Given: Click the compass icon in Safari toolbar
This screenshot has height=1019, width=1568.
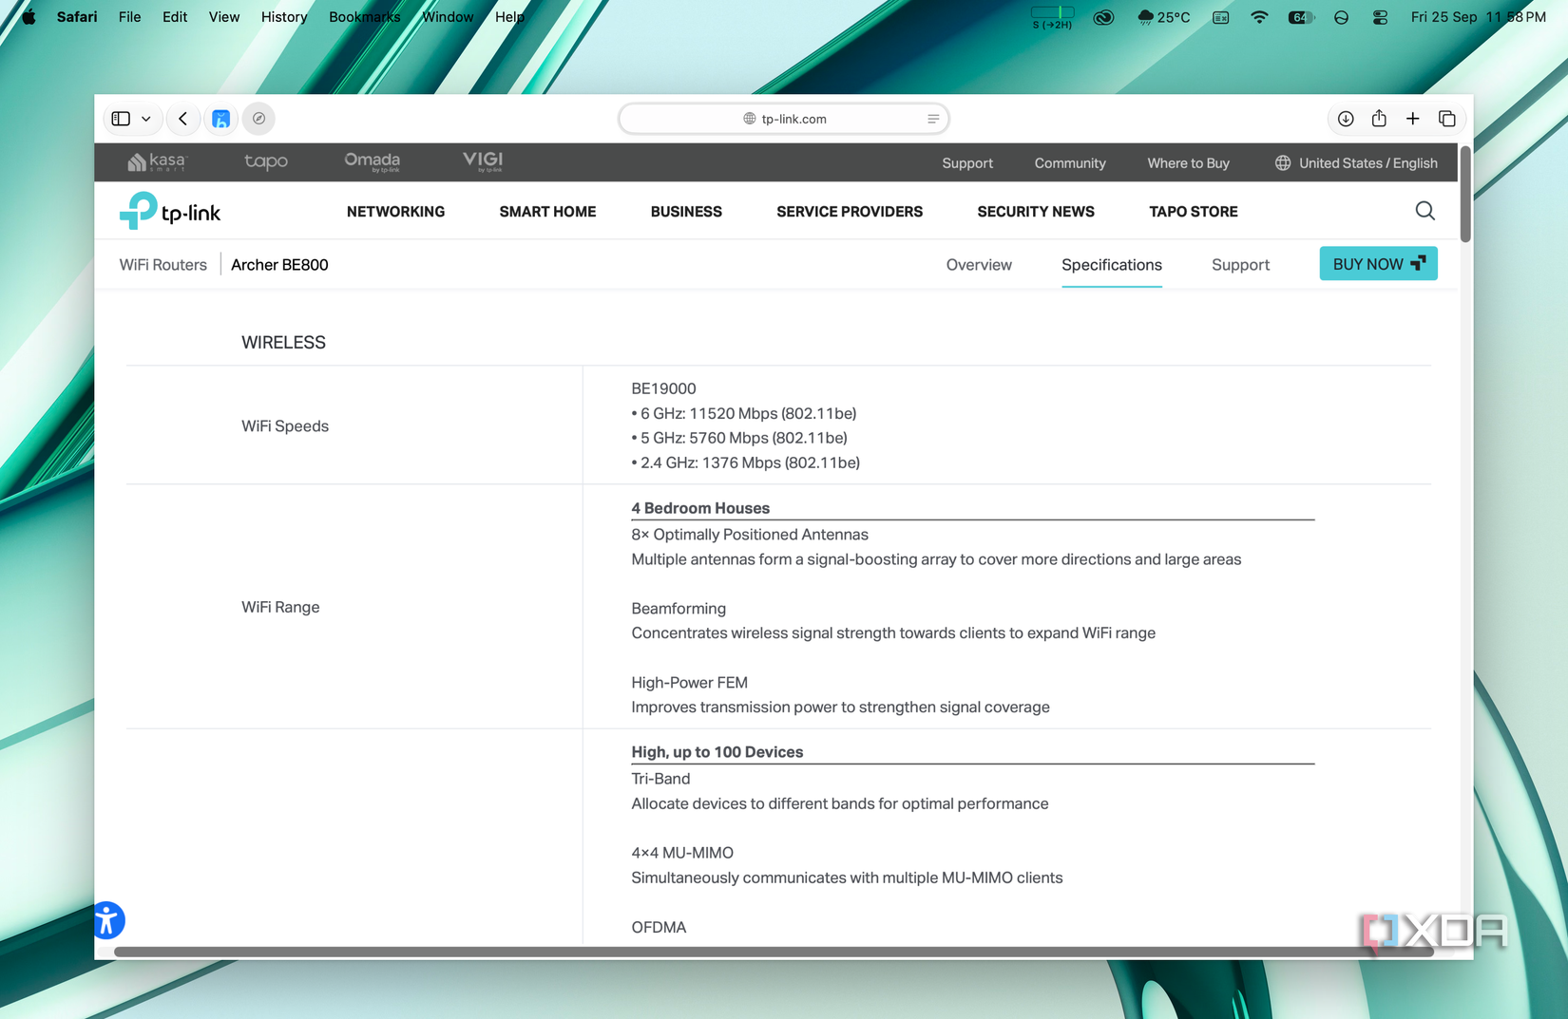Looking at the screenshot, I should click(258, 119).
